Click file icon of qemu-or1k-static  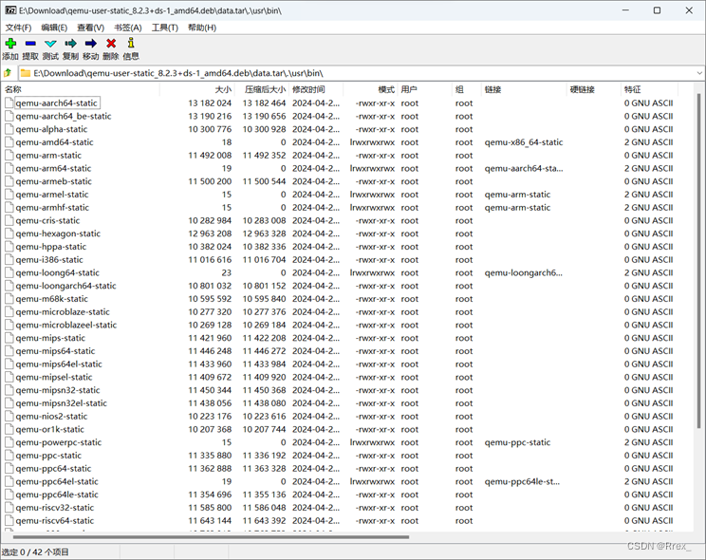[x=9, y=430]
